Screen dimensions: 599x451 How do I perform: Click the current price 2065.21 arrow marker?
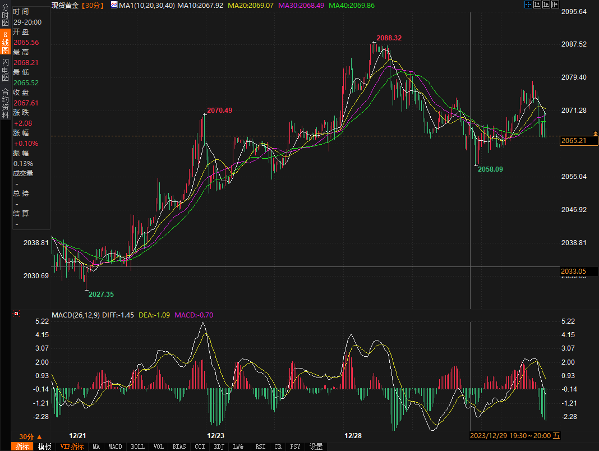[x=595, y=134]
